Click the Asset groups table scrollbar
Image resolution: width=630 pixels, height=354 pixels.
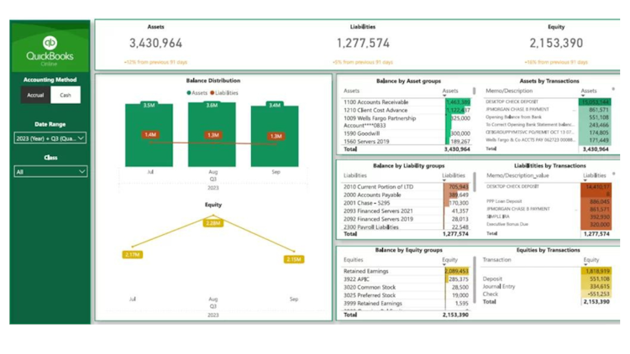474,91
